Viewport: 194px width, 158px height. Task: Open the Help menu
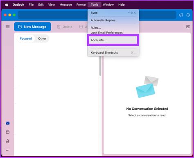pos(122,5)
